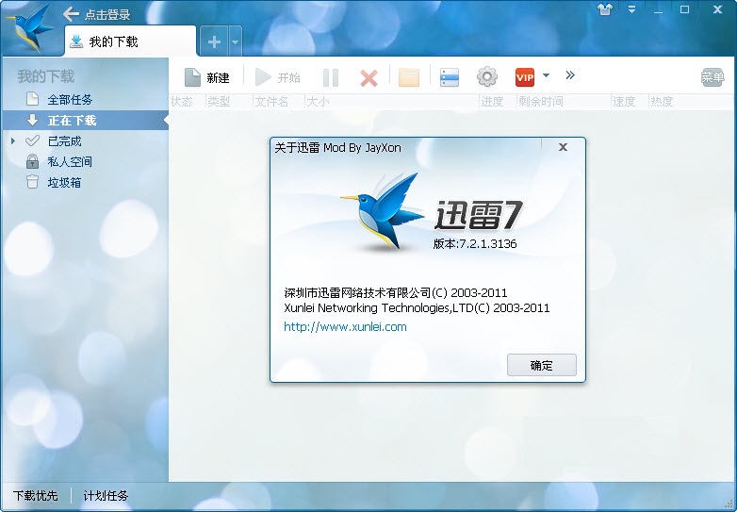The image size is (737, 512).
Task: Click the pause toolbar icon
Action: (331, 77)
